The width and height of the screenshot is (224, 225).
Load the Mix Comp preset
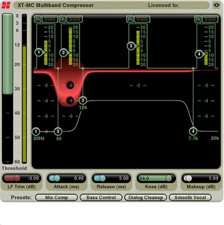(56, 197)
